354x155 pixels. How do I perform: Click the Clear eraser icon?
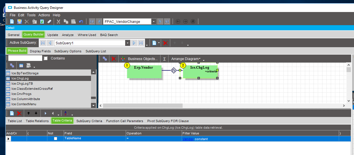[49, 21]
